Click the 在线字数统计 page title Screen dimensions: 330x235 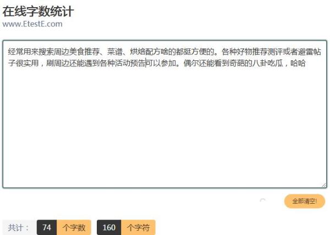click(38, 12)
